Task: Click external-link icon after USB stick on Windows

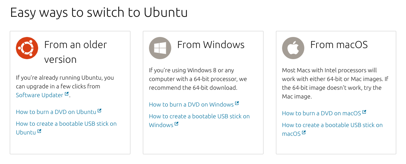Action: 177,124
